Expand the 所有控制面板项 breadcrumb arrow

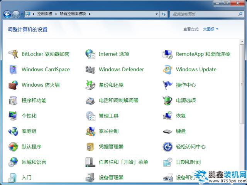pyautogui.click(x=90, y=14)
